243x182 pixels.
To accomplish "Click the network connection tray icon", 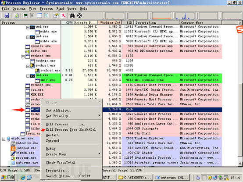I will click(215, 178).
